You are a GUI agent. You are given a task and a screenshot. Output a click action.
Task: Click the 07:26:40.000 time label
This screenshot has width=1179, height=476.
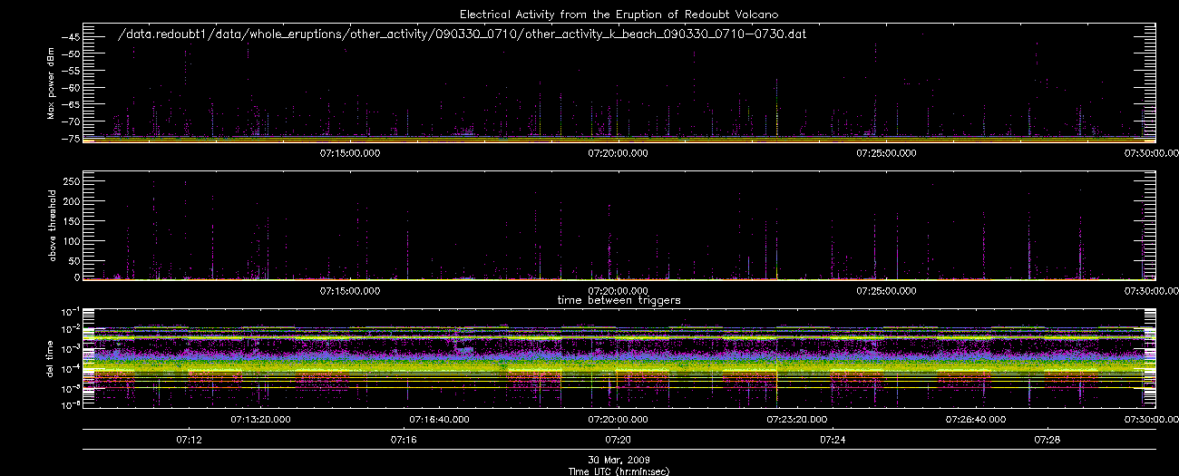pos(976,419)
